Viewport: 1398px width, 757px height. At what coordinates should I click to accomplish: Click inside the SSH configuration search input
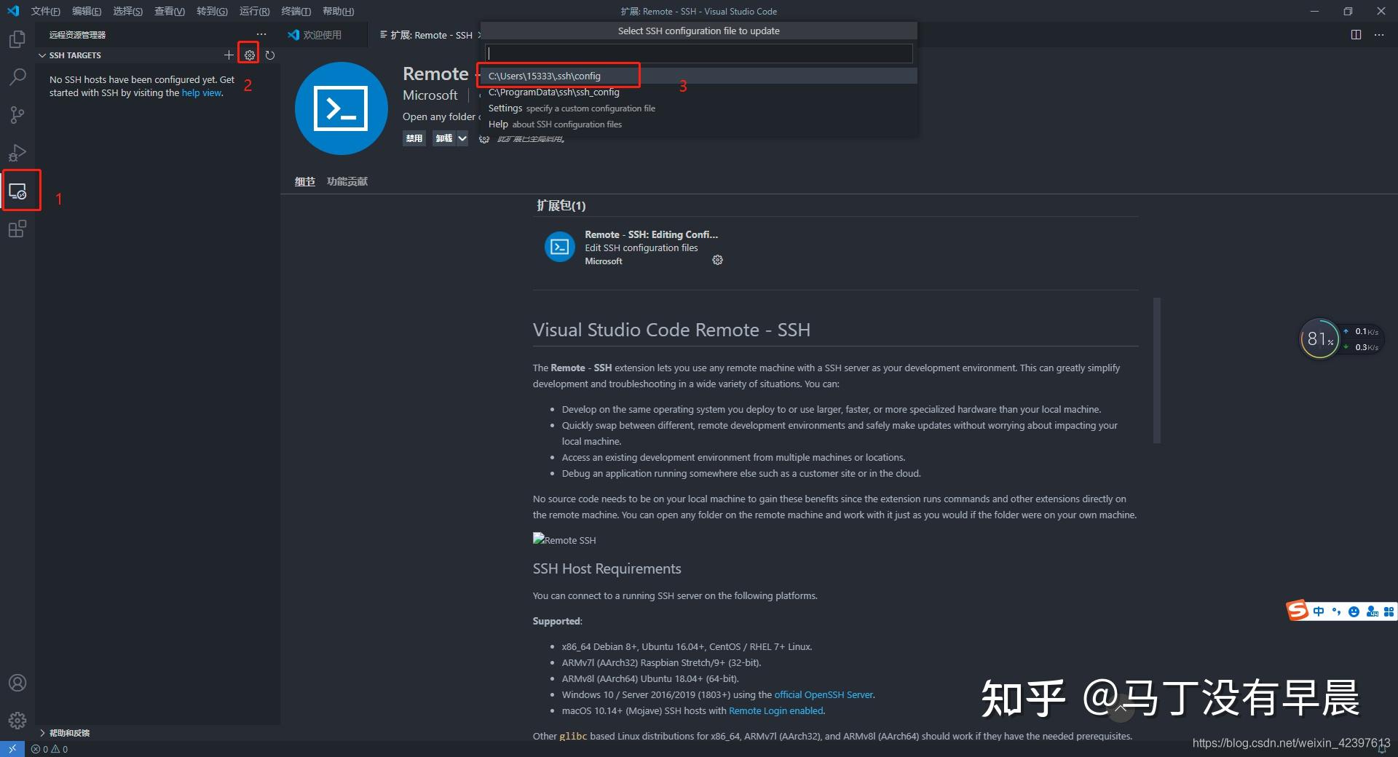point(698,53)
